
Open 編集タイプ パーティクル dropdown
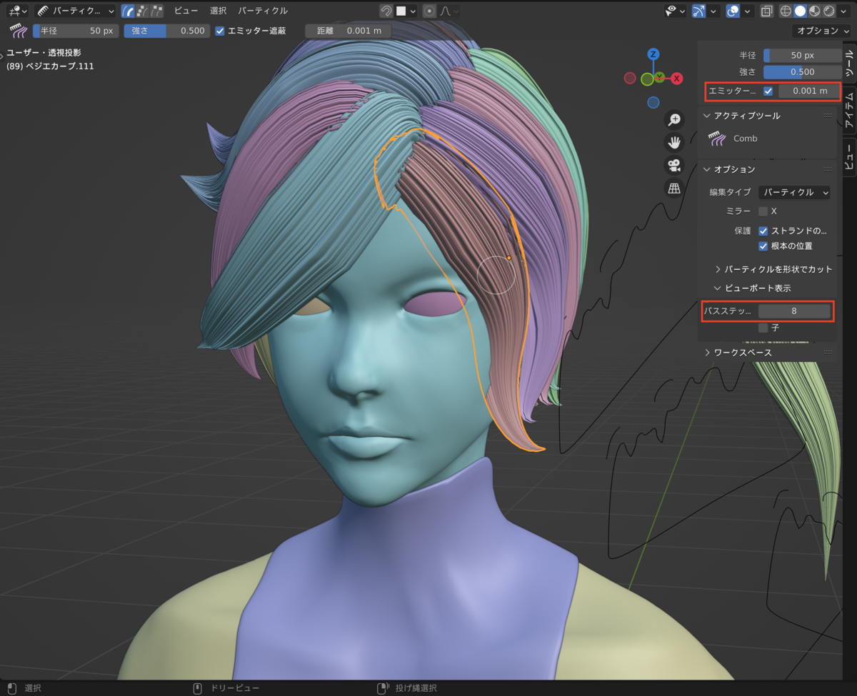[x=794, y=192]
